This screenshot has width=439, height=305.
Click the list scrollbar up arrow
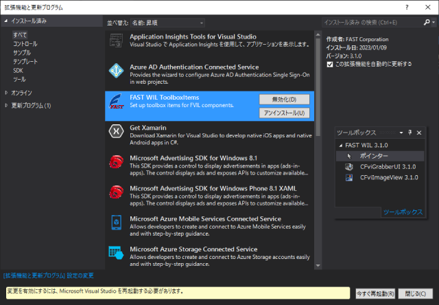[318, 35]
